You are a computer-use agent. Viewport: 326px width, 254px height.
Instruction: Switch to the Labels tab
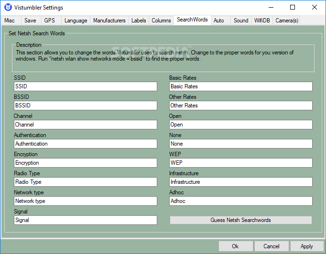point(139,21)
